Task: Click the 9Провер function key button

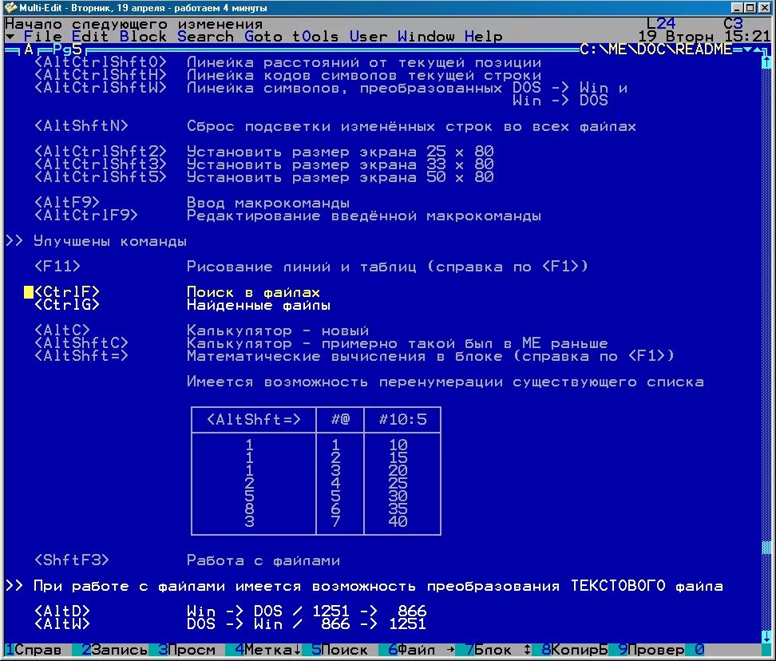Action: coord(651,650)
